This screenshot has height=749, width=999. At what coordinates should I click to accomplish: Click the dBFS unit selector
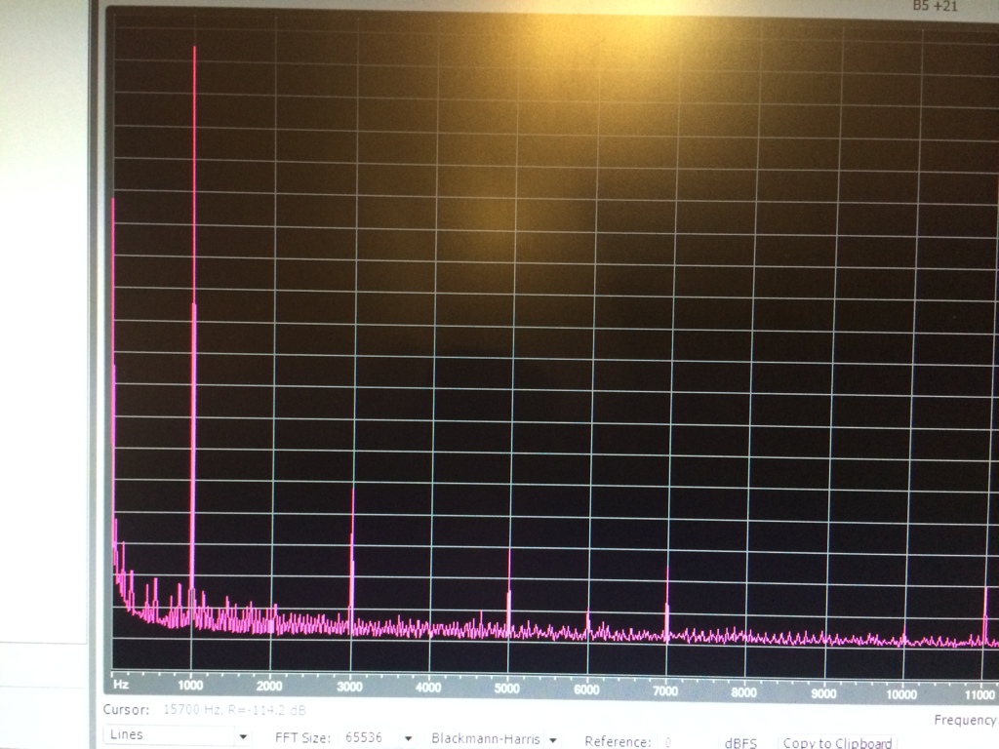pos(740,742)
